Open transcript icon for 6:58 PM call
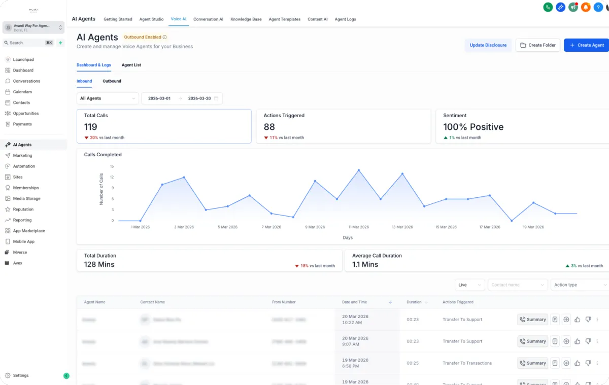 pyautogui.click(x=555, y=363)
